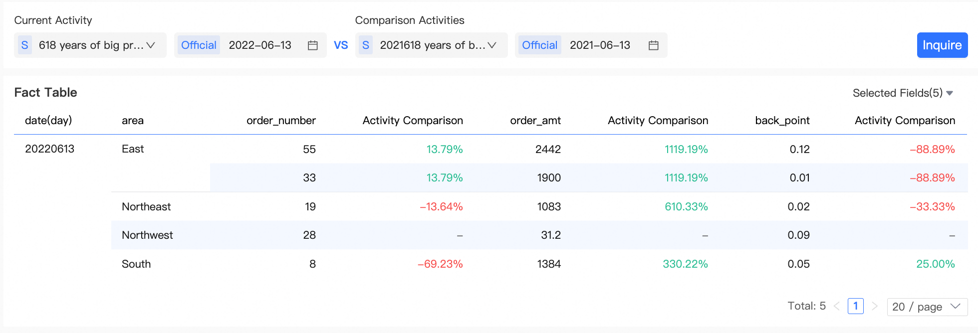The height and width of the screenshot is (333, 978).
Task: Open the '618 years of big pr...' dropdown
Action: pyautogui.click(x=96, y=45)
